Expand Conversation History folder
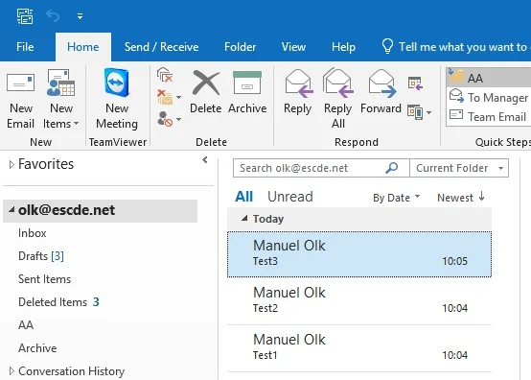 (x=12, y=371)
